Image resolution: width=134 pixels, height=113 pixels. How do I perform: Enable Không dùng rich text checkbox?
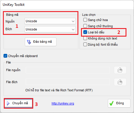(x=85, y=38)
